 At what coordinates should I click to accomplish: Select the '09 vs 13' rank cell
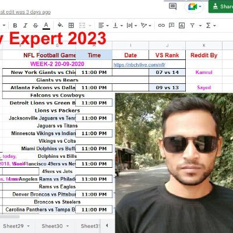[167, 87]
